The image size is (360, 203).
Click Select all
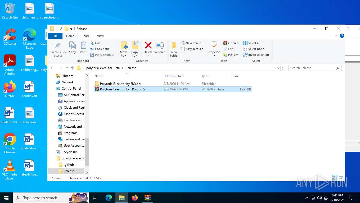(x=252, y=43)
